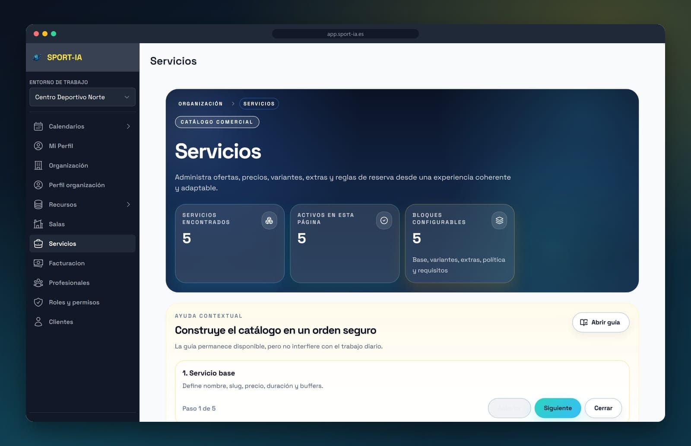Click the Calendarios calendar icon
The height and width of the screenshot is (446, 691).
tap(38, 126)
